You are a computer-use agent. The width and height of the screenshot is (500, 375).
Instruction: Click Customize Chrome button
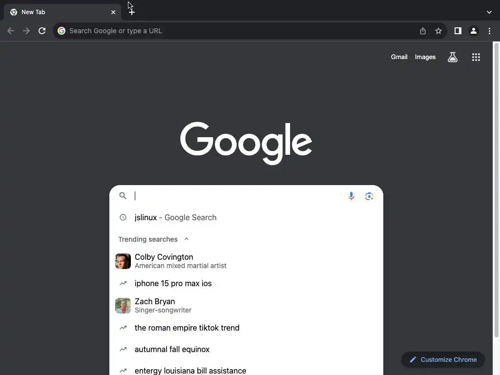click(443, 360)
